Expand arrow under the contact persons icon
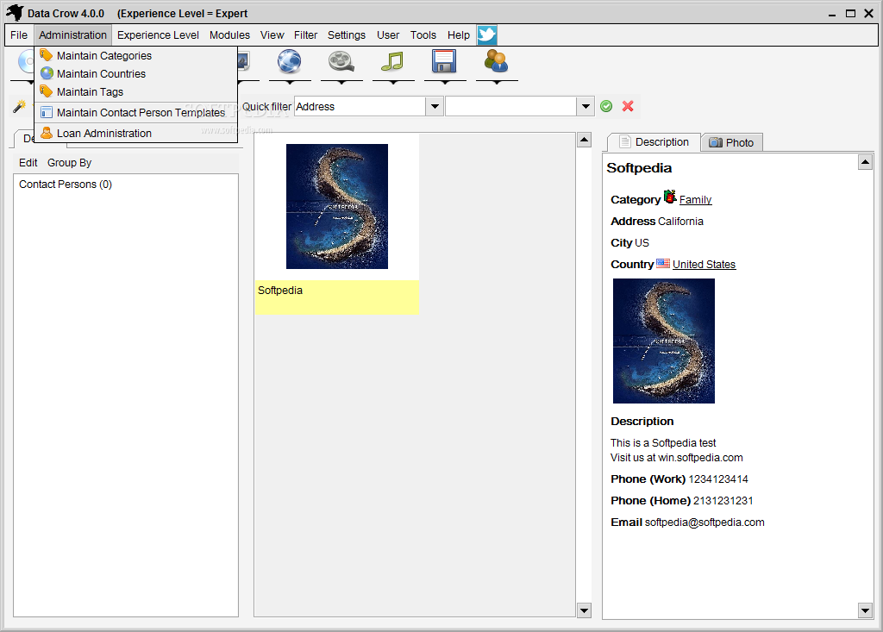Image resolution: width=883 pixels, height=632 pixels. (x=497, y=82)
